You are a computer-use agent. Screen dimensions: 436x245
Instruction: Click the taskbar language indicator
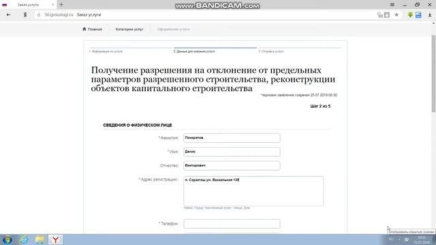coord(391,240)
